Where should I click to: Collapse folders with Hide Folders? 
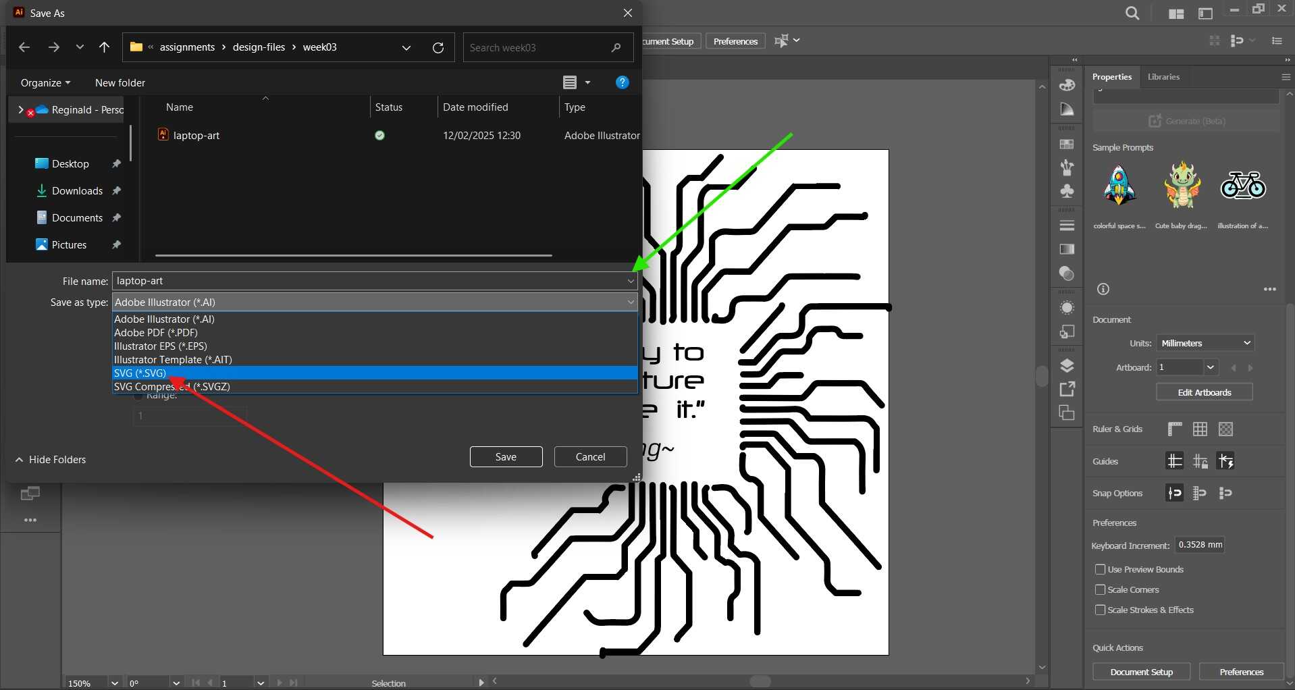(x=51, y=459)
